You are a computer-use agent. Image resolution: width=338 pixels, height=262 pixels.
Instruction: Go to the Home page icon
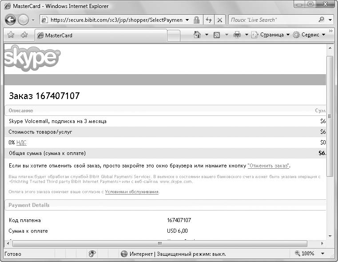197,35
